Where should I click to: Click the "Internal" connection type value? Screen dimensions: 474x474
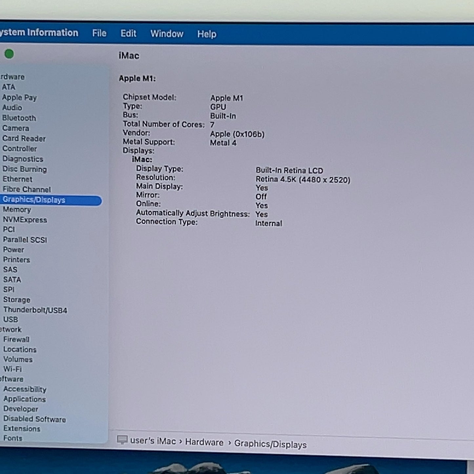[269, 223]
